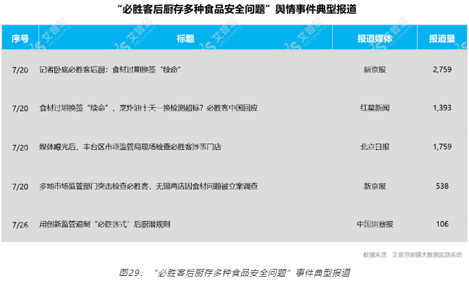The height and width of the screenshot is (283, 469).
Task: Click the value 1,759
Action: click(x=442, y=146)
